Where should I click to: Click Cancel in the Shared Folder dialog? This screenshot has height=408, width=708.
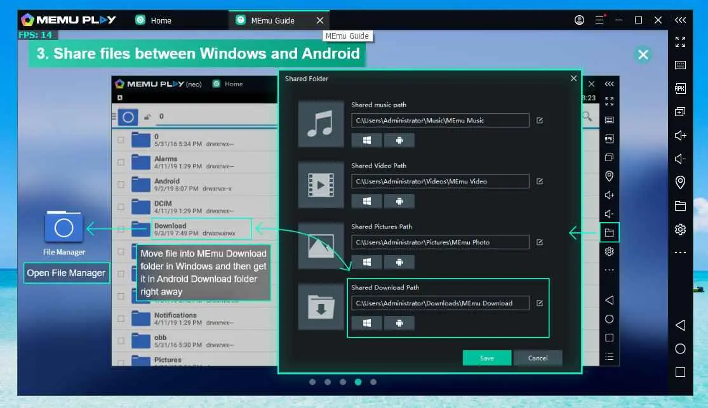[x=537, y=358]
